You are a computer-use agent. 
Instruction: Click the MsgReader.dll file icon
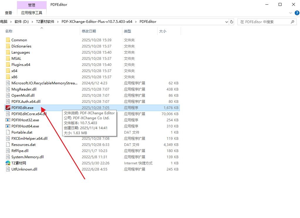pos(8,89)
